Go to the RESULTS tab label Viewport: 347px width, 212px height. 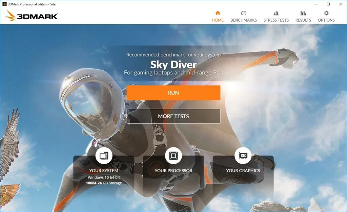pos(303,20)
